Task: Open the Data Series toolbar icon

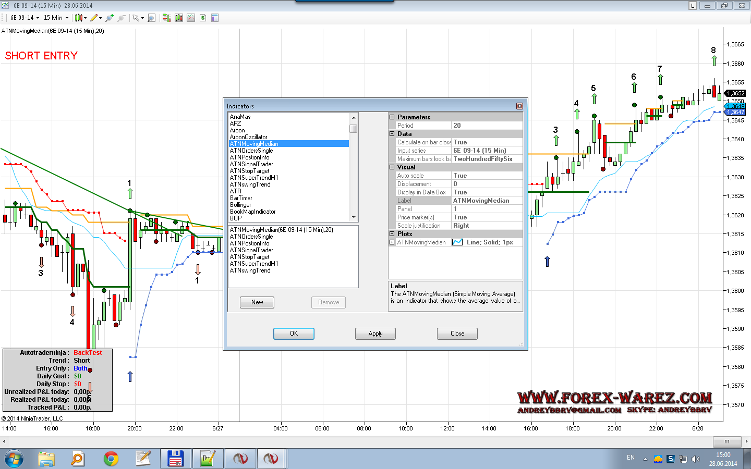Action: (x=179, y=18)
